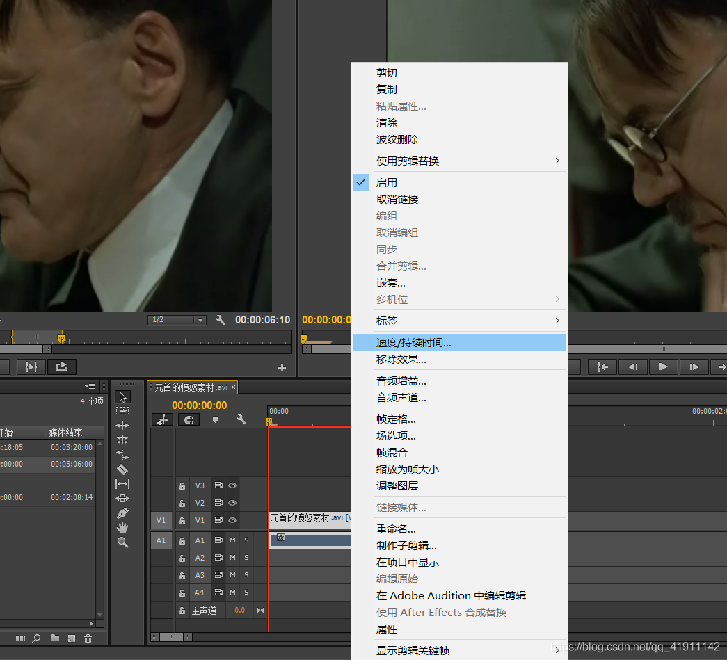Open timeline display settings wrench
This screenshot has width=727, height=660.
(241, 419)
